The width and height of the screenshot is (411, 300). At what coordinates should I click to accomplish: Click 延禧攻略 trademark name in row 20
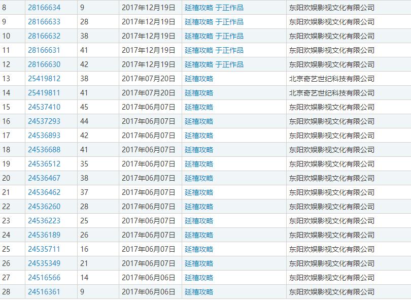click(199, 178)
